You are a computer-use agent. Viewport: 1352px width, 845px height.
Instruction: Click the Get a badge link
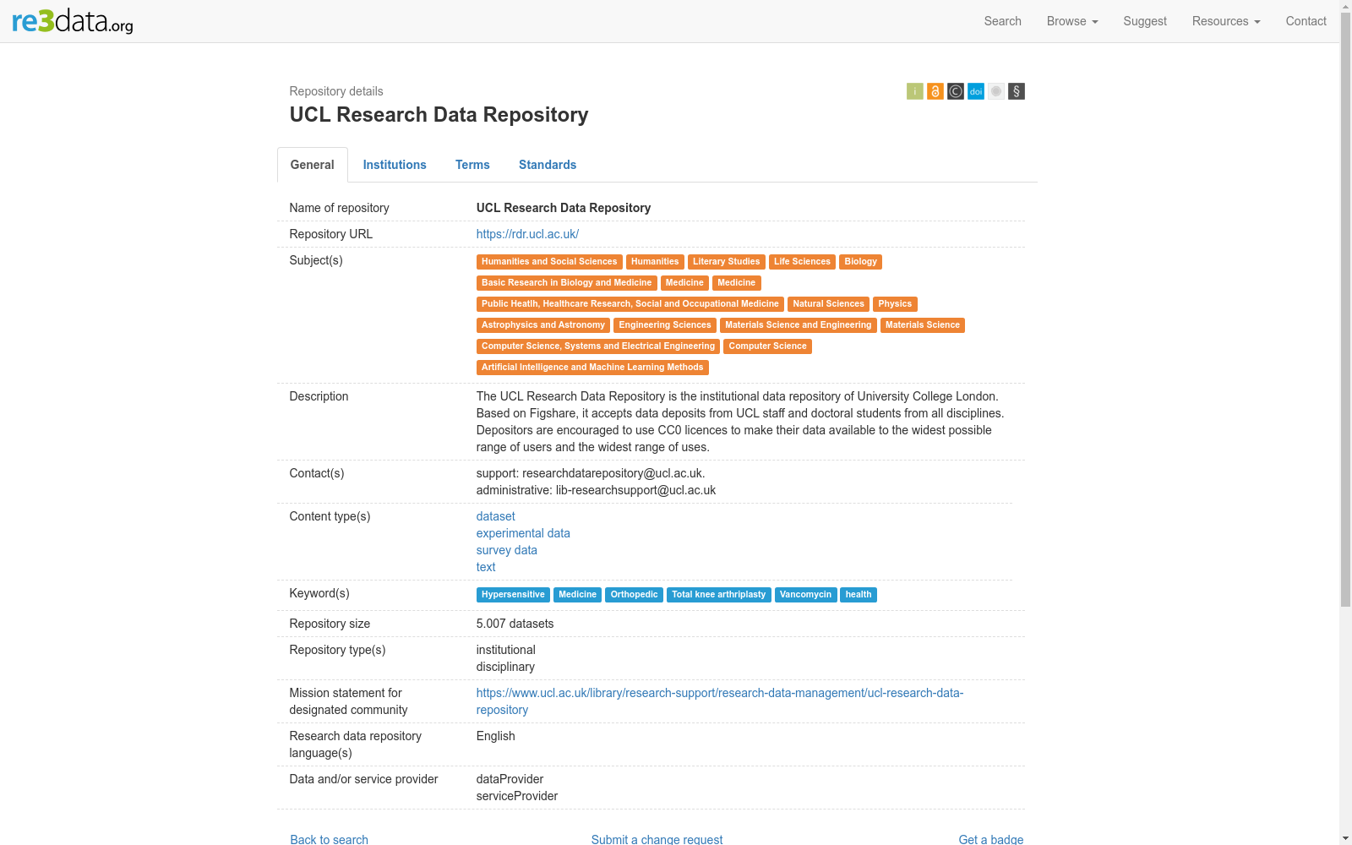tap(990, 839)
